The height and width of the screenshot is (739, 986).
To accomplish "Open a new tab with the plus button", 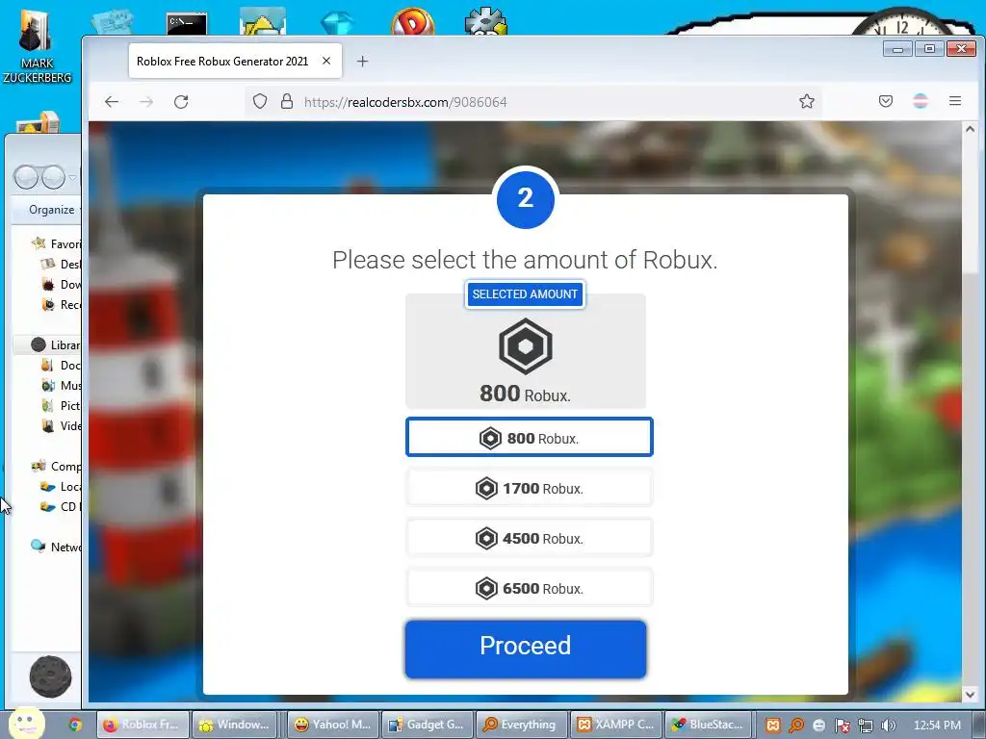I will (362, 61).
